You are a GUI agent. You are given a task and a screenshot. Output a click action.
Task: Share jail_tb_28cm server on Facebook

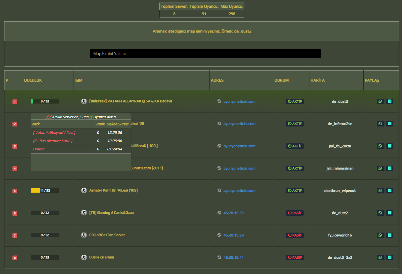tap(390, 146)
